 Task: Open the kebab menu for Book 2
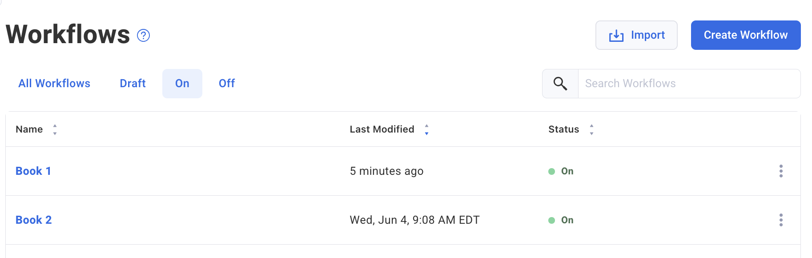pyautogui.click(x=781, y=220)
